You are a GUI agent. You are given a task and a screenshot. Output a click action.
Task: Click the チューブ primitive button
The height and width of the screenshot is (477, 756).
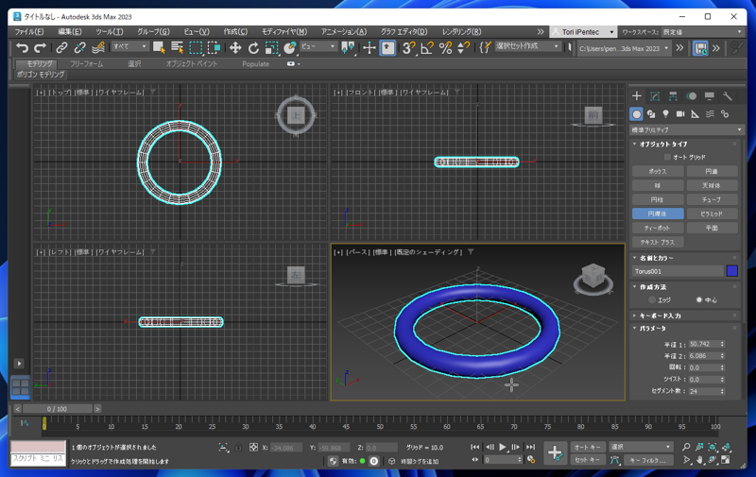[x=712, y=199]
